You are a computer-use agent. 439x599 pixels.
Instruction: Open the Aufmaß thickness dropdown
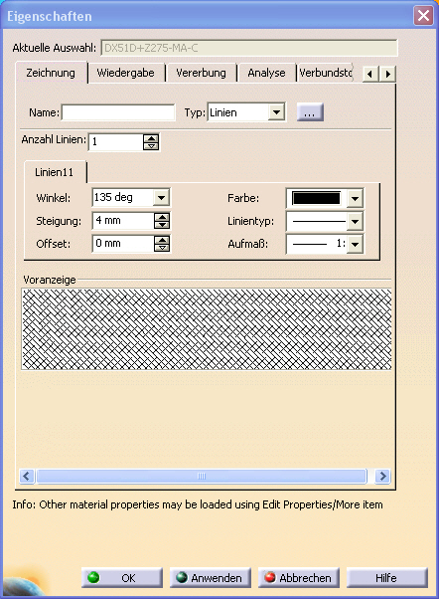click(355, 244)
